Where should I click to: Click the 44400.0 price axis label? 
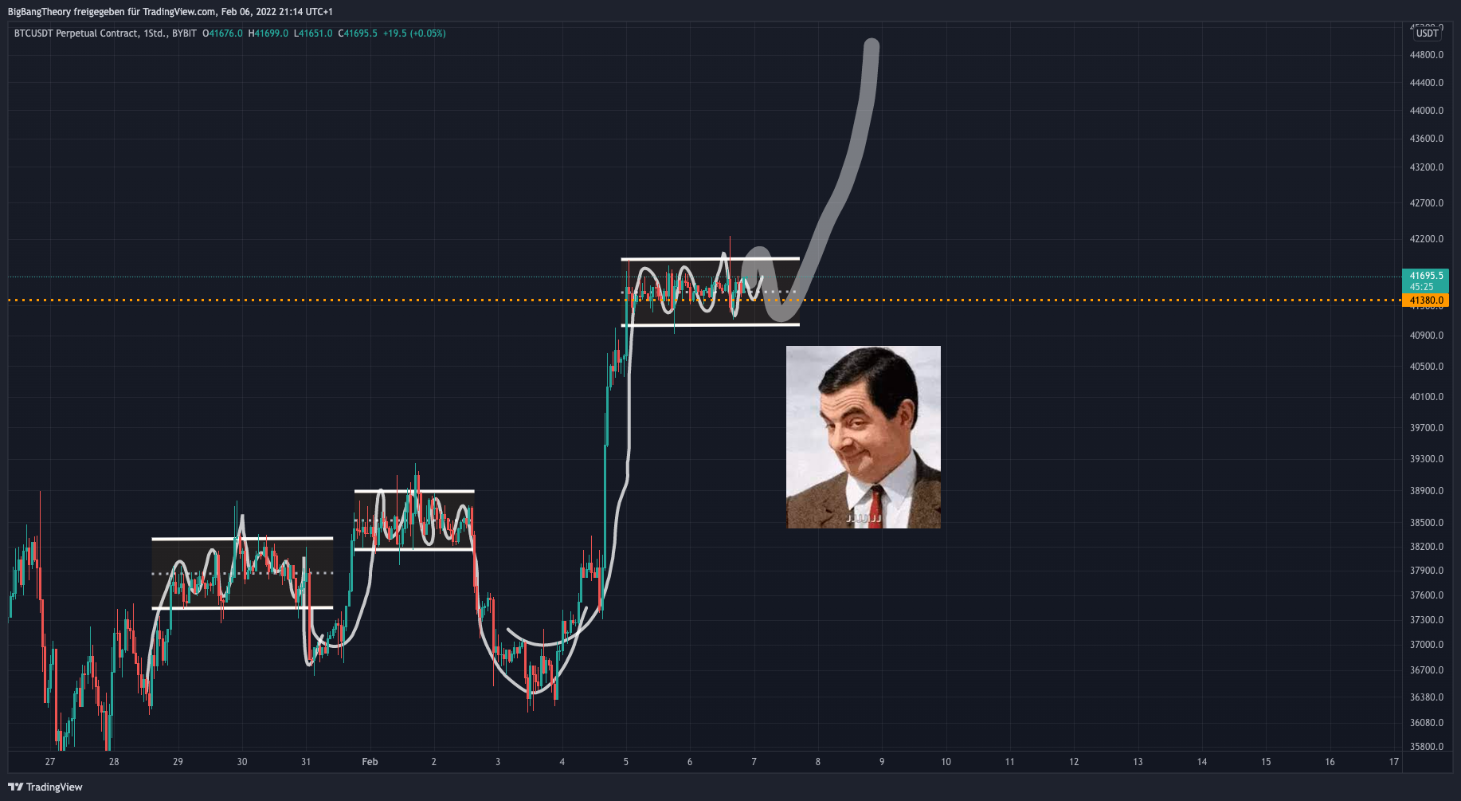[x=1427, y=83]
